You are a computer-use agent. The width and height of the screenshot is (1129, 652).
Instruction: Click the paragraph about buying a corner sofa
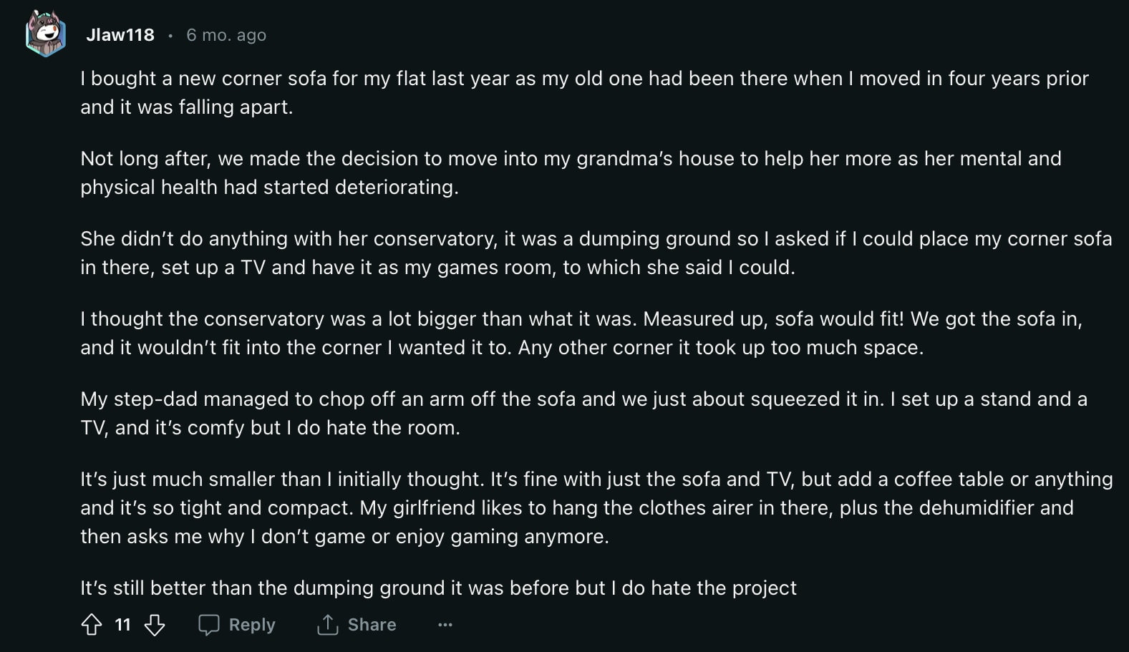tap(501, 93)
